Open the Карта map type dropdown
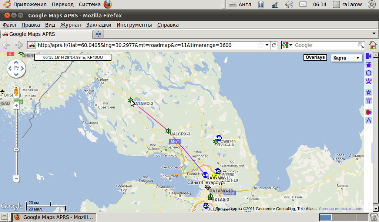Viewport: 379px width, 222px height. (346, 58)
